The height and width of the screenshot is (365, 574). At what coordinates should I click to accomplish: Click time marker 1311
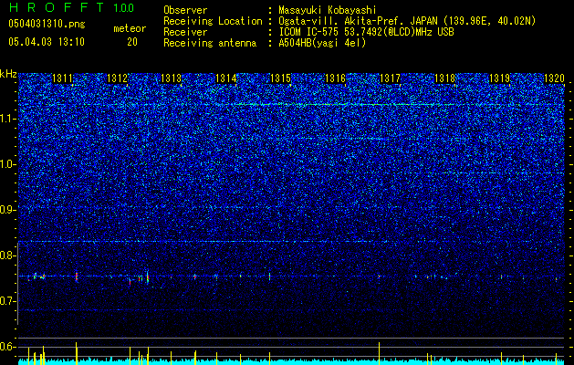63,78
